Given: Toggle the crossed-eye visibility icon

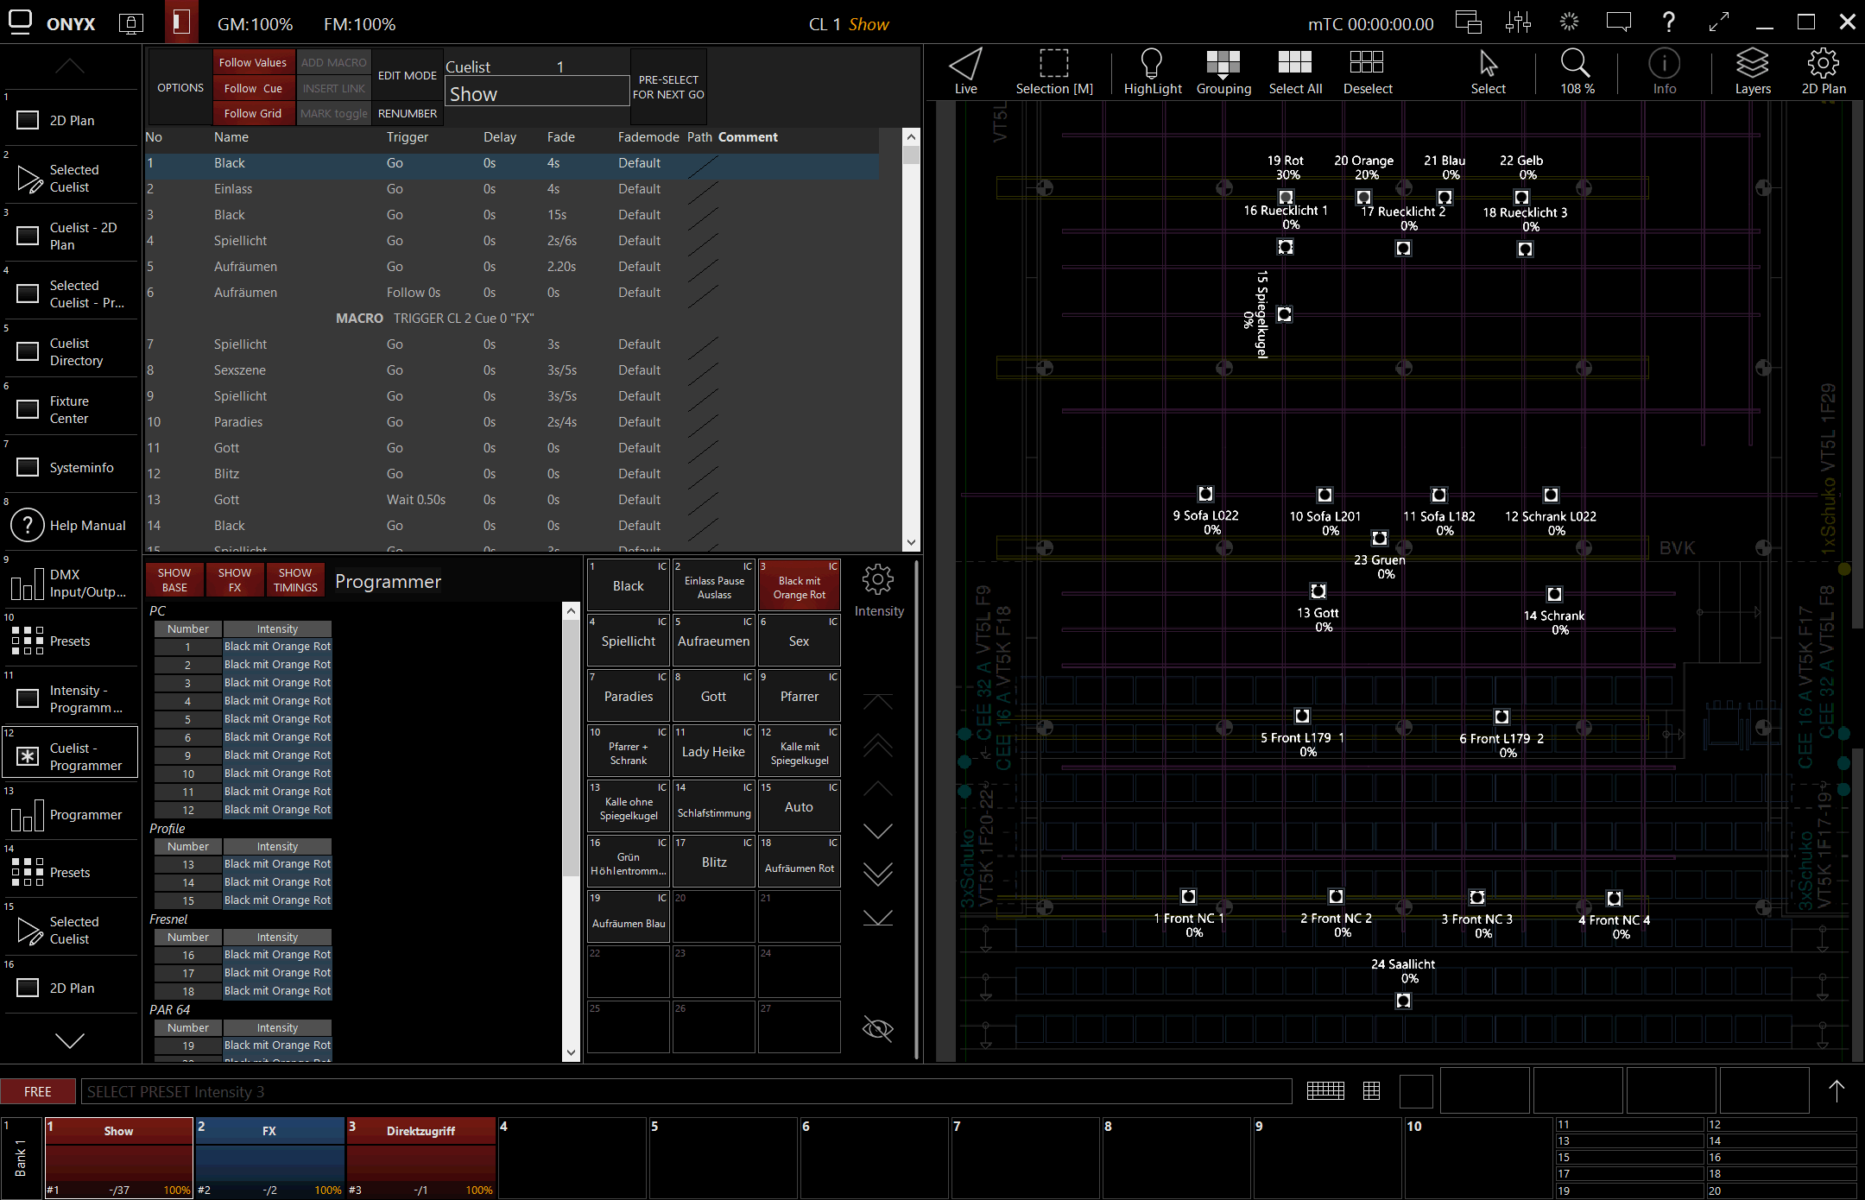Looking at the screenshot, I should coord(878,1028).
